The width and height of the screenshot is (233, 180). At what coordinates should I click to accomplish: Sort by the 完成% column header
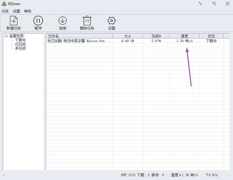point(156,36)
